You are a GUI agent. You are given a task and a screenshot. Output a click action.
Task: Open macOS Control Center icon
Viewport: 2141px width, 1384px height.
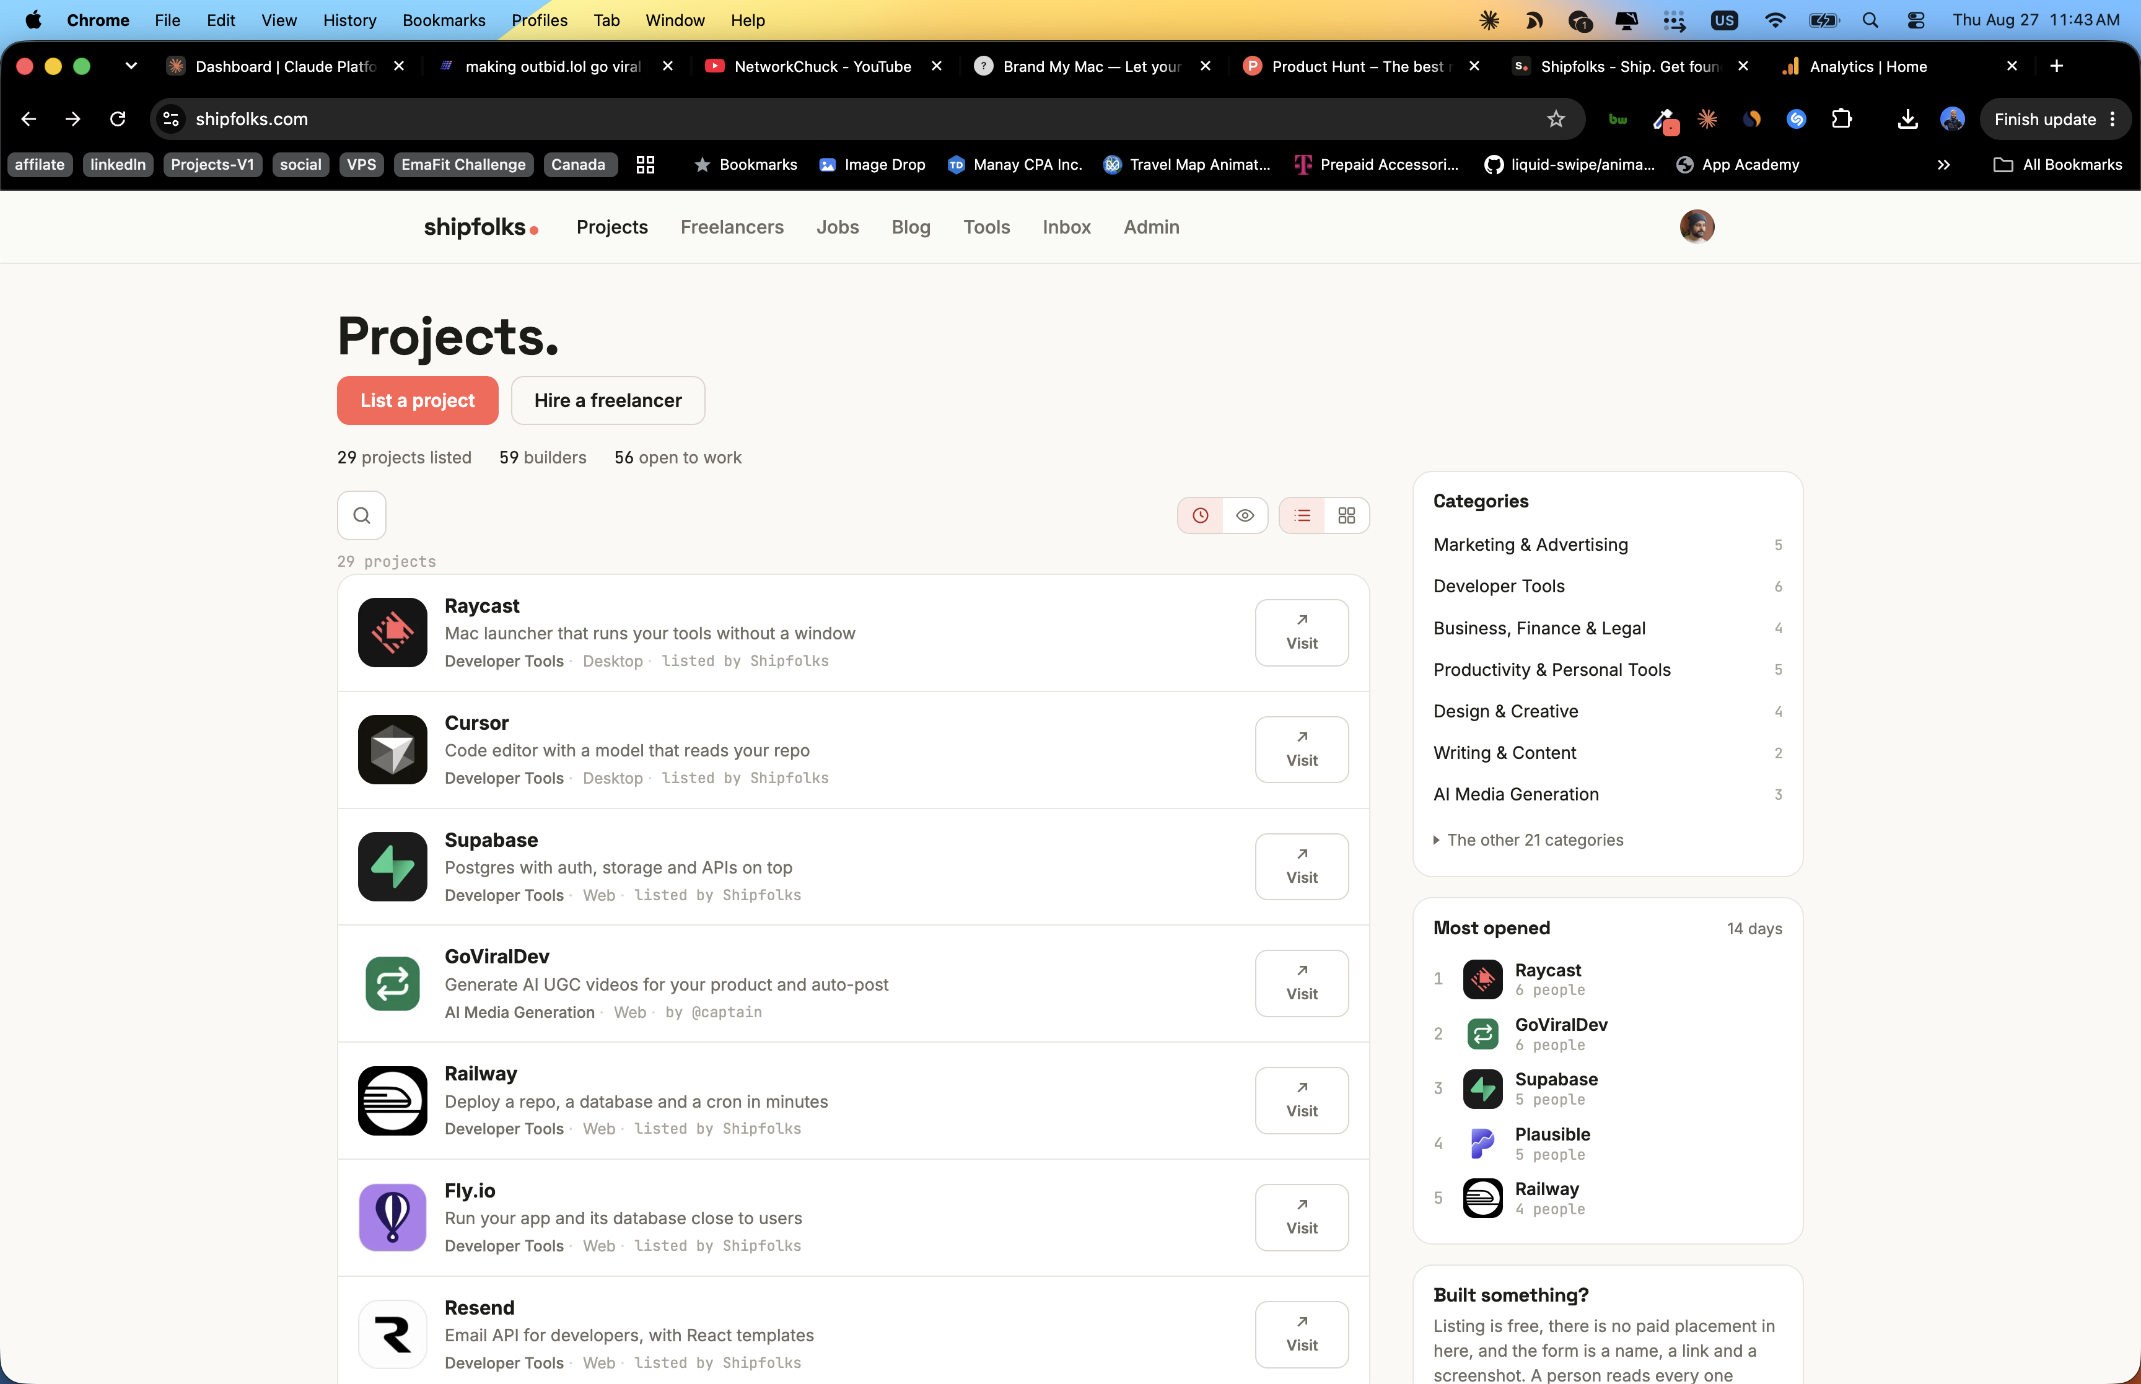[1915, 20]
